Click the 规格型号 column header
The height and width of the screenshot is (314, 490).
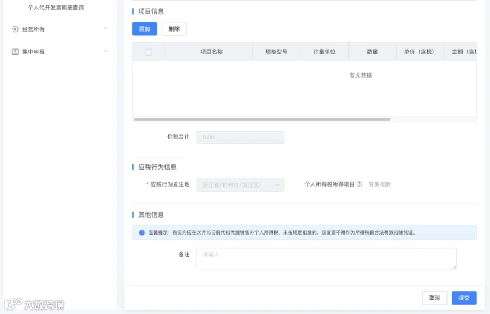click(276, 52)
